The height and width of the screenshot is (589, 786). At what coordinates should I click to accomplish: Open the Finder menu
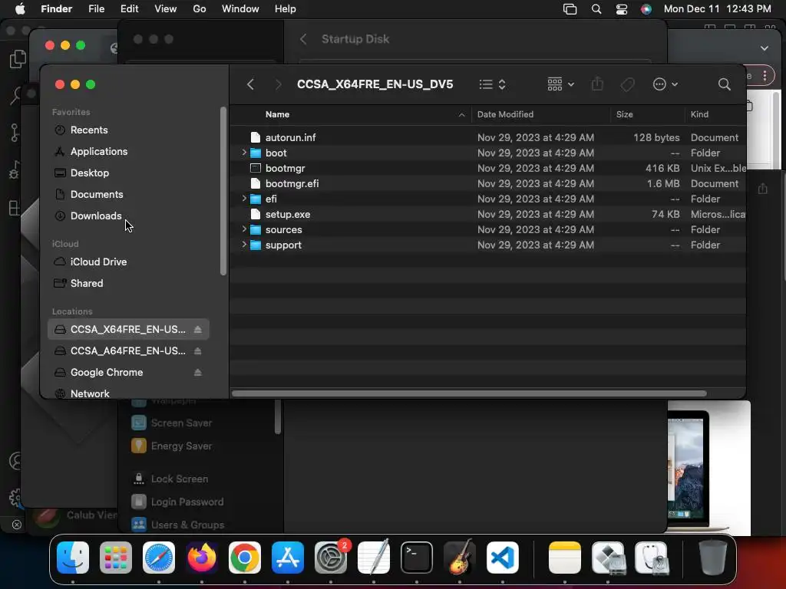pyautogui.click(x=56, y=8)
